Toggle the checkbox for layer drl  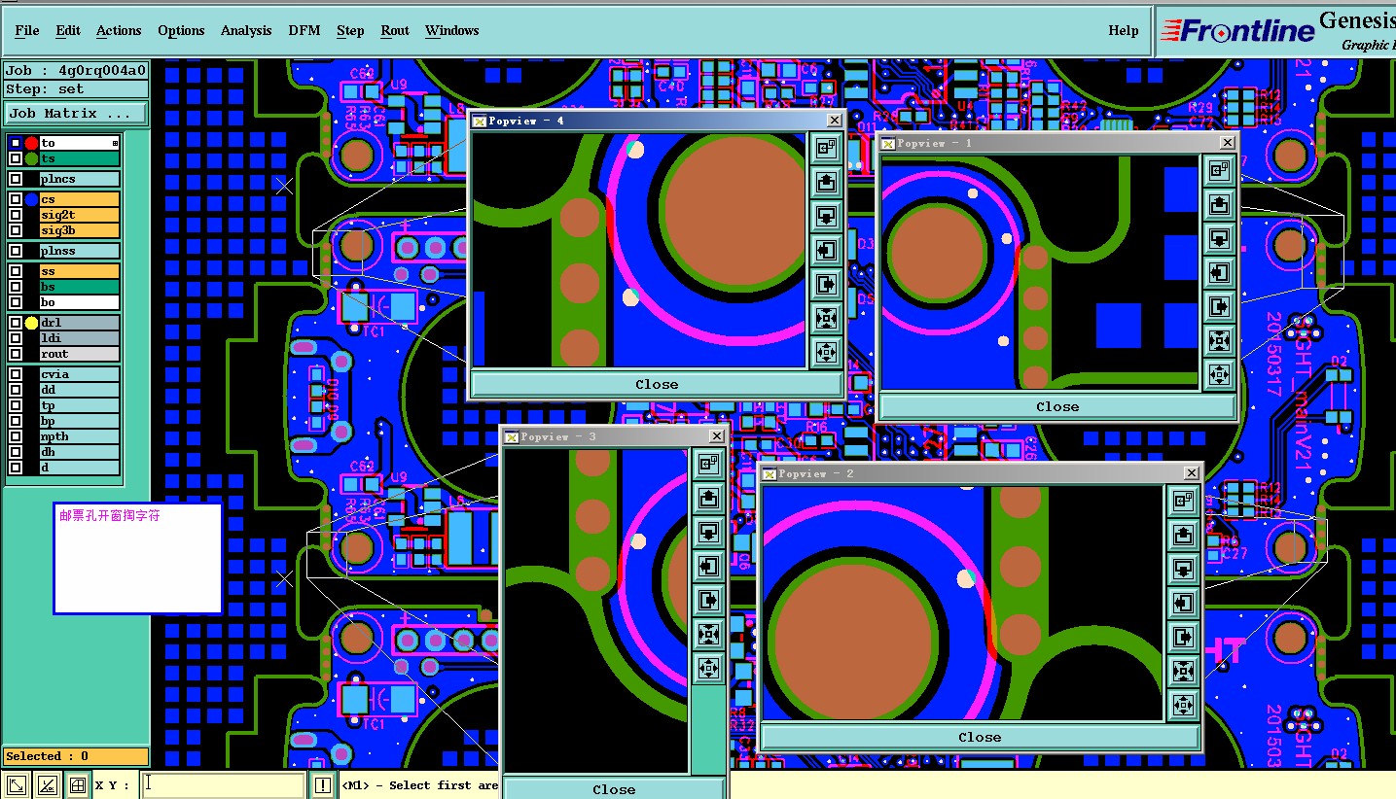pos(16,323)
